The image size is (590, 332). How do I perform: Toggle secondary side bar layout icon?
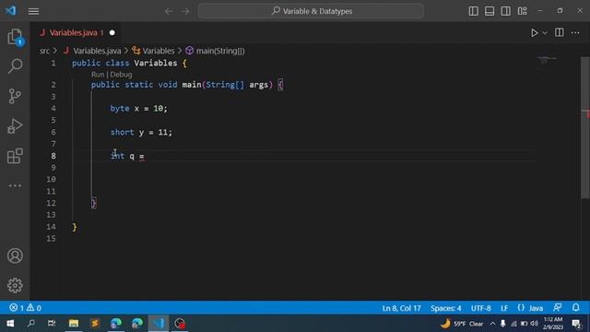click(506, 11)
